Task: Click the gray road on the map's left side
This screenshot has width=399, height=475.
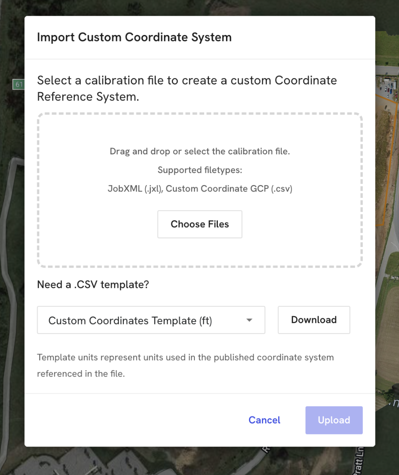Action: pos(9,272)
